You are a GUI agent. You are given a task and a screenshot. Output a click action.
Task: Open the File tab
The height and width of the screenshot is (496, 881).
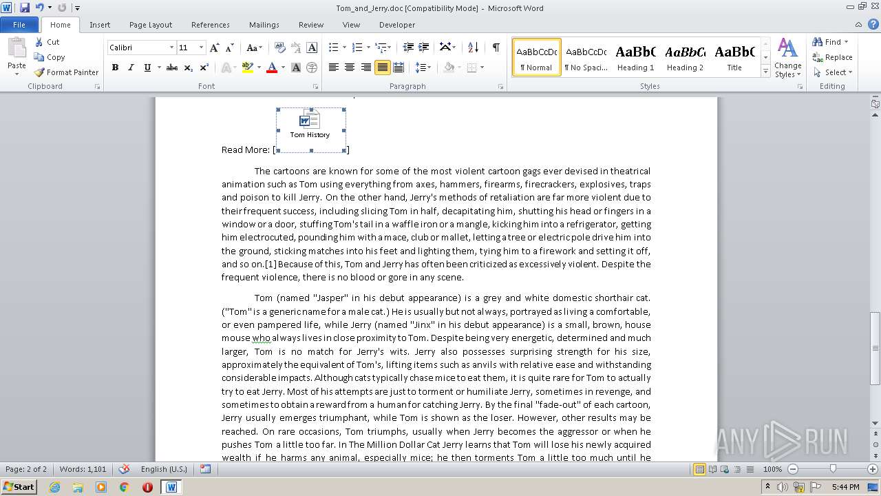pos(19,25)
